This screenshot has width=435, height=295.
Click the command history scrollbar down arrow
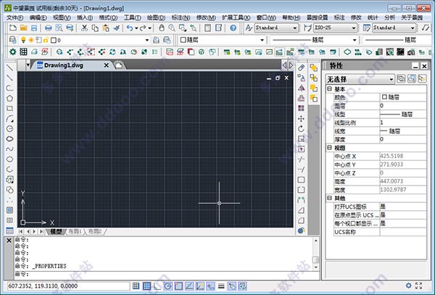(x=316, y=267)
